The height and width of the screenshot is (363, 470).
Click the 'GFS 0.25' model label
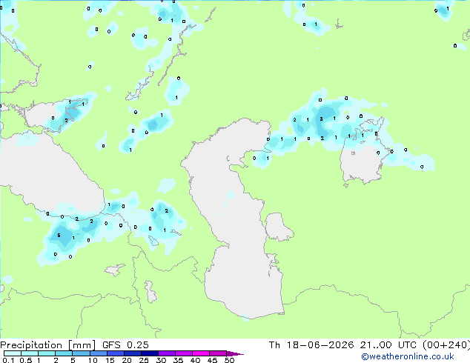point(125,345)
